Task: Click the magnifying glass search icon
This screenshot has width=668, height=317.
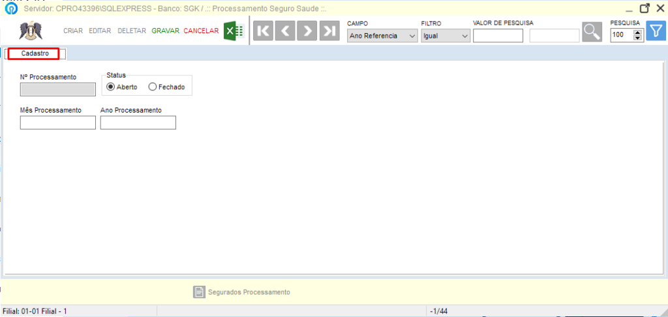Action: tap(592, 31)
